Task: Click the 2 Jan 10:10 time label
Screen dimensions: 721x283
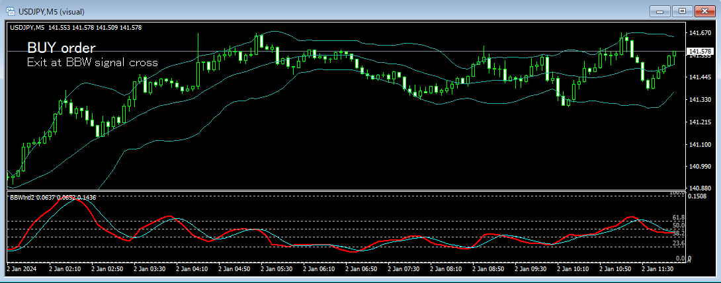Action: [573, 268]
